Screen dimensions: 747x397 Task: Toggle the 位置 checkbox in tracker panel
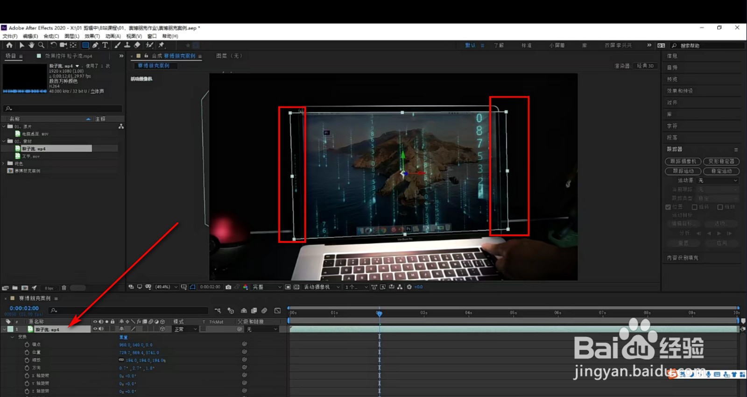668,207
